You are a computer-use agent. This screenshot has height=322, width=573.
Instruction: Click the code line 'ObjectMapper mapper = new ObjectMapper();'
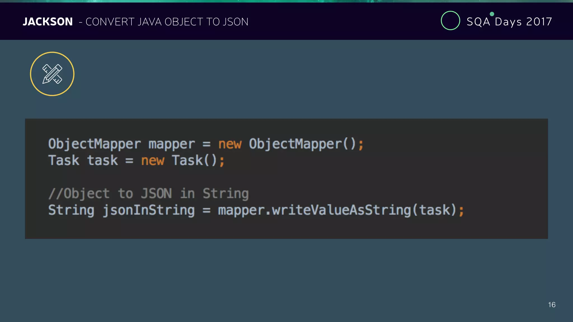tap(206, 144)
